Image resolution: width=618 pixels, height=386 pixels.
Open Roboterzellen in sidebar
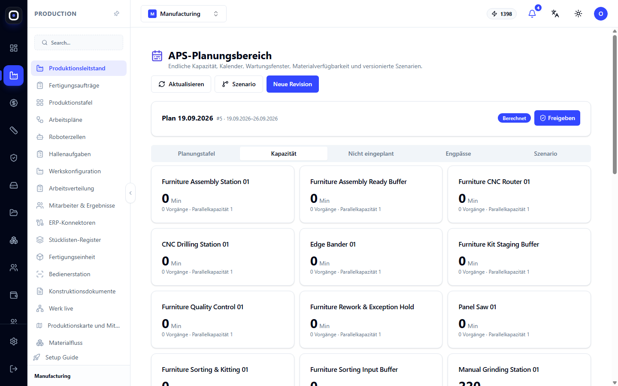click(x=79, y=137)
